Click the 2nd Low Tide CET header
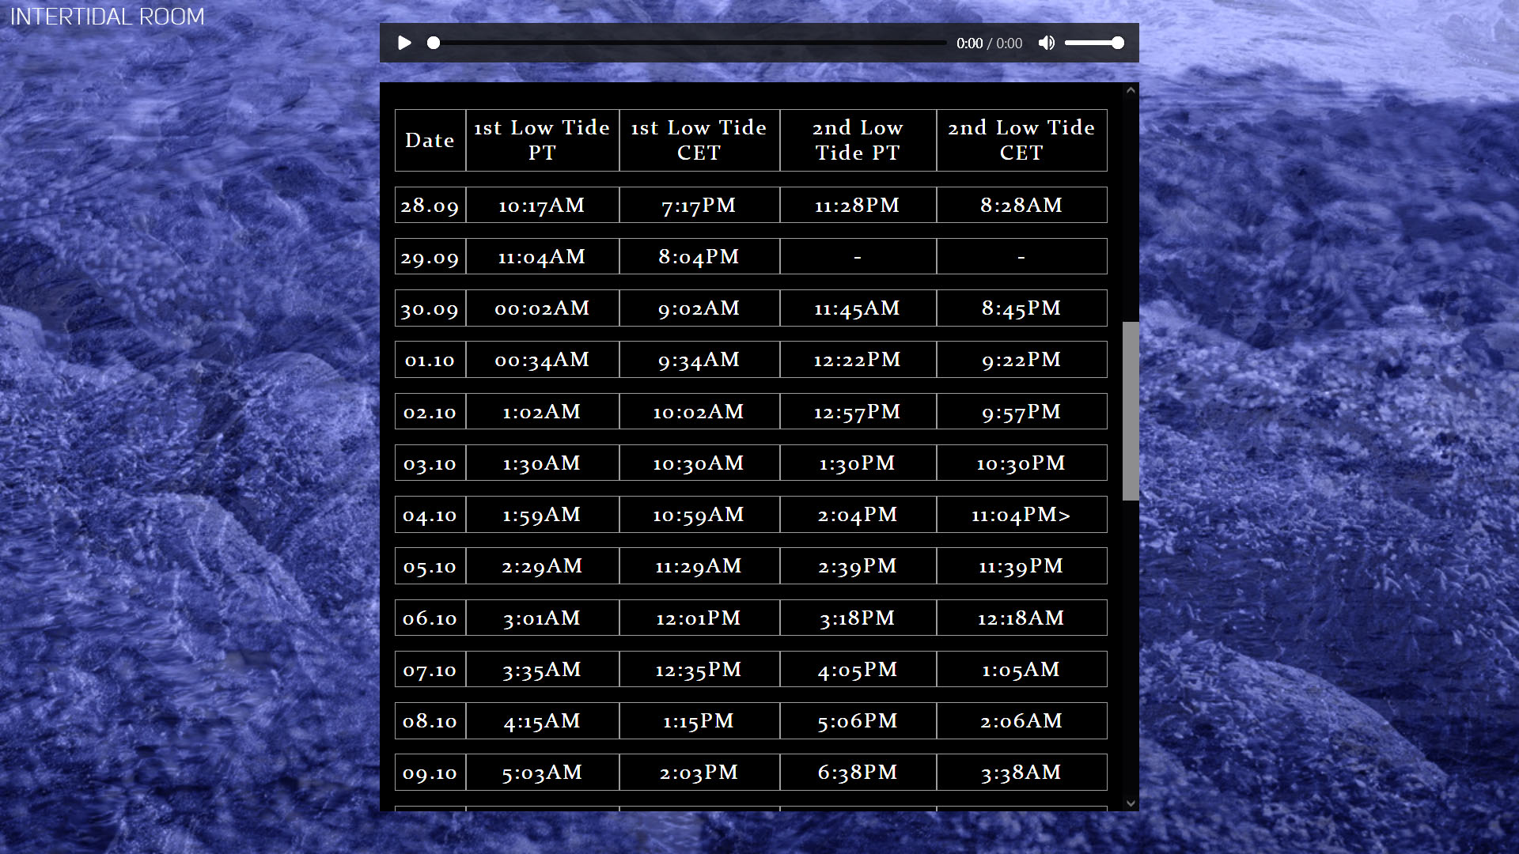Image resolution: width=1519 pixels, height=854 pixels. click(1021, 140)
